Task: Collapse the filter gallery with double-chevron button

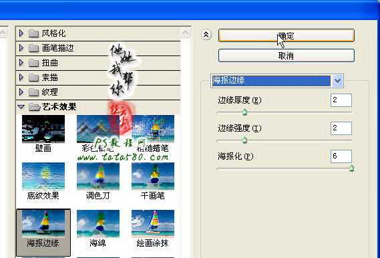Action: pos(206,35)
